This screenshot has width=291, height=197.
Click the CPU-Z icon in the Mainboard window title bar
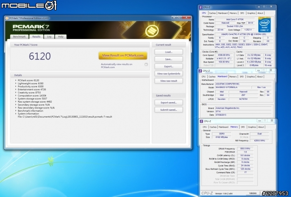(200, 71)
